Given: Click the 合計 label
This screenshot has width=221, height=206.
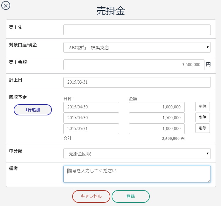Looking at the screenshot, I should point(67,139).
